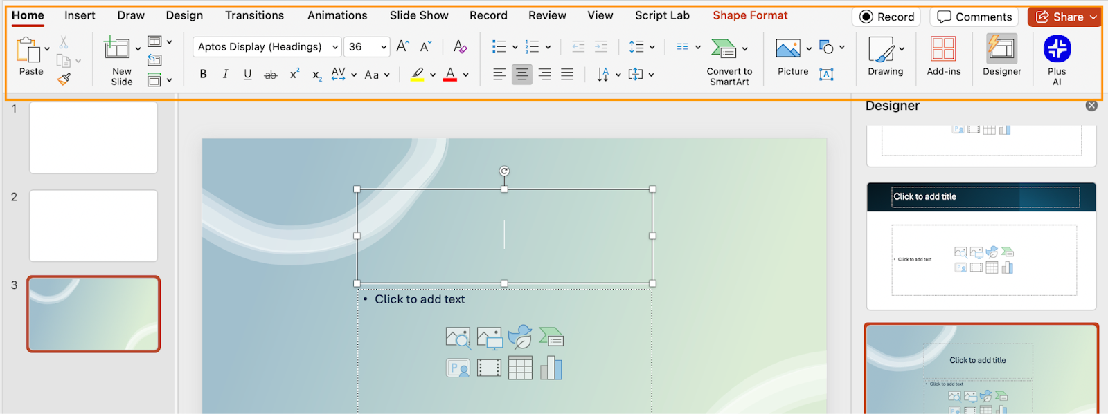Insert a picture using Picture icon
Viewport: 1108px width, 414px height.
[x=787, y=49]
